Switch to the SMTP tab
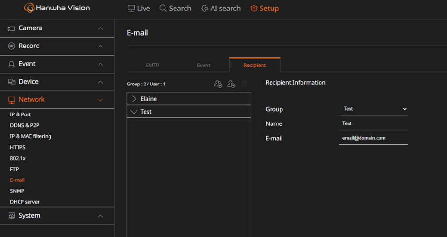This screenshot has width=447, height=237. [x=152, y=65]
